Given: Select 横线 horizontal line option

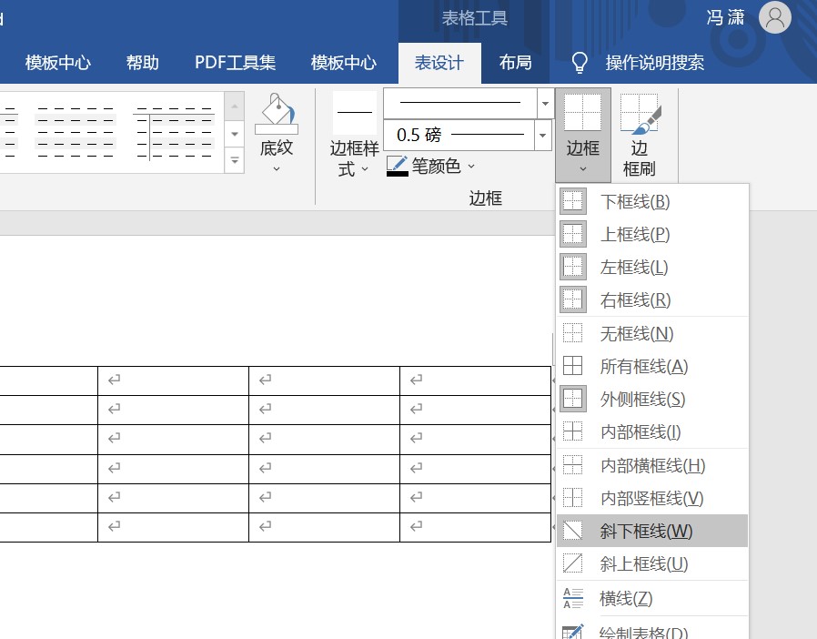Looking at the screenshot, I should [x=628, y=598].
